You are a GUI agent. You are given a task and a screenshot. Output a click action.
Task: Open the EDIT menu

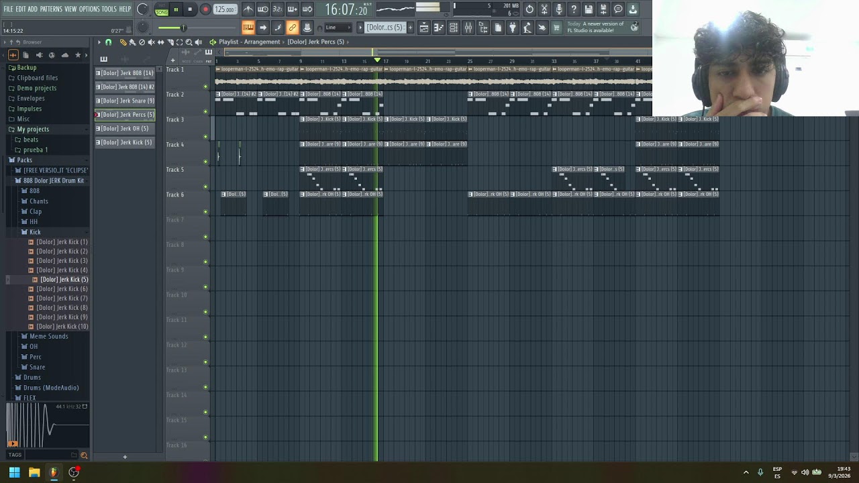pyautogui.click(x=21, y=9)
